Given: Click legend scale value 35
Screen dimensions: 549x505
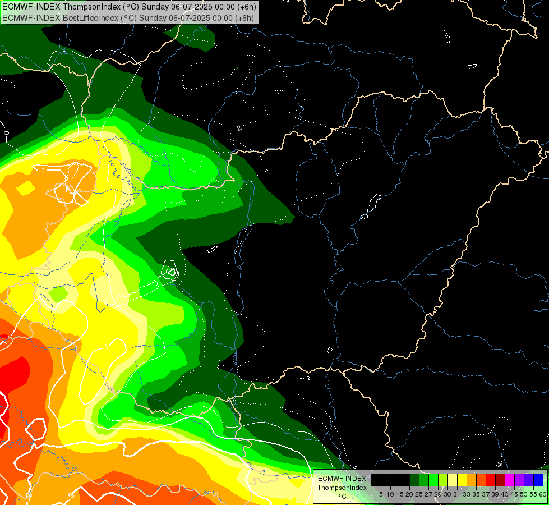Looking at the screenshot, I should [x=476, y=494].
